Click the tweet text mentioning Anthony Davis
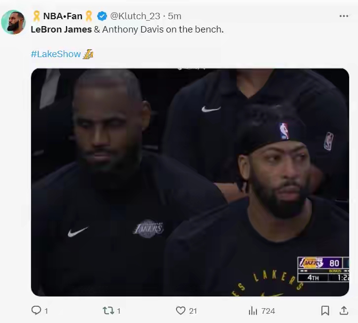 (127, 30)
